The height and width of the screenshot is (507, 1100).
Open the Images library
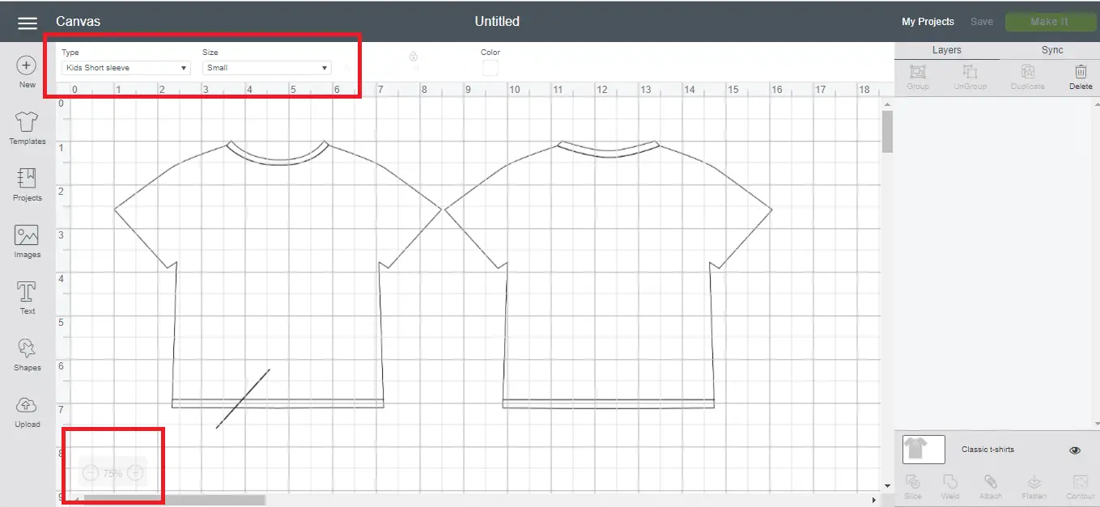tap(27, 236)
